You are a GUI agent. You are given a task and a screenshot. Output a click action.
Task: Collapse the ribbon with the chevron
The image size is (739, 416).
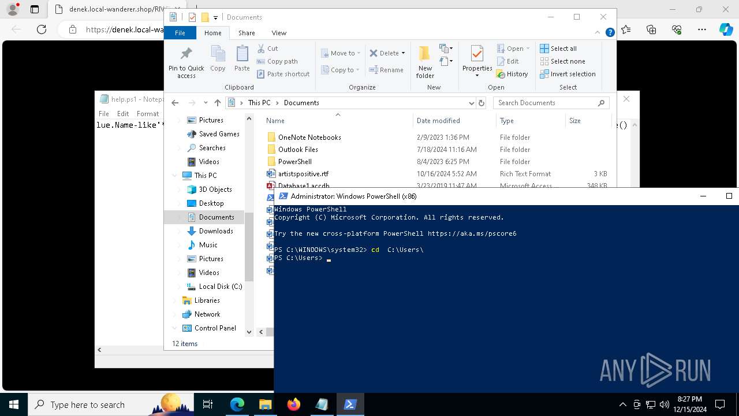tap(597, 33)
